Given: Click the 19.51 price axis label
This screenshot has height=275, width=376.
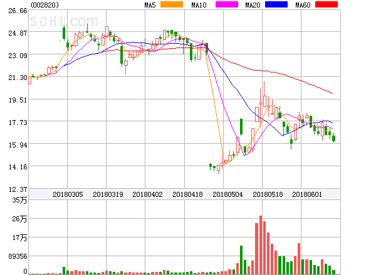Looking at the screenshot, I should point(18,100).
